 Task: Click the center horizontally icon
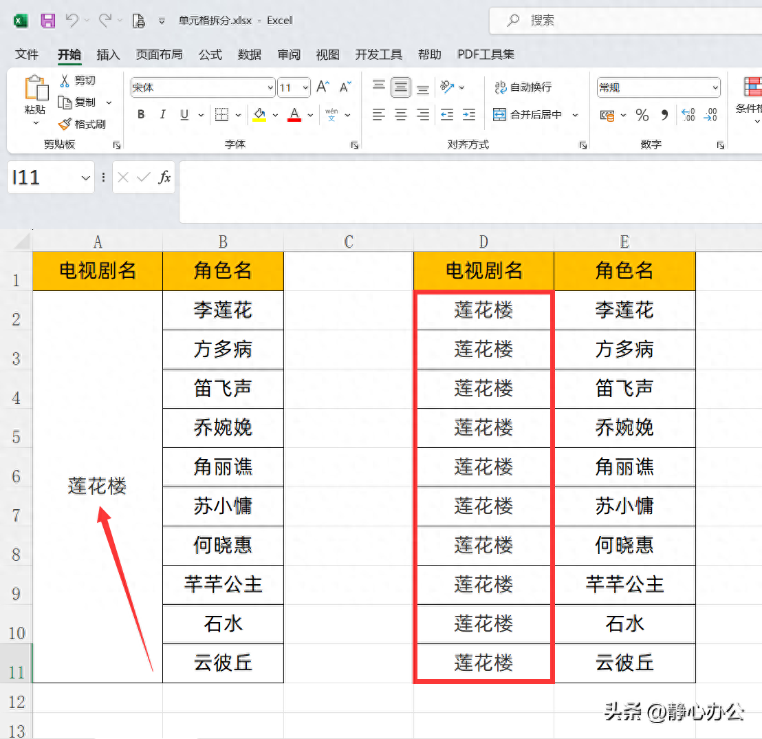click(401, 115)
